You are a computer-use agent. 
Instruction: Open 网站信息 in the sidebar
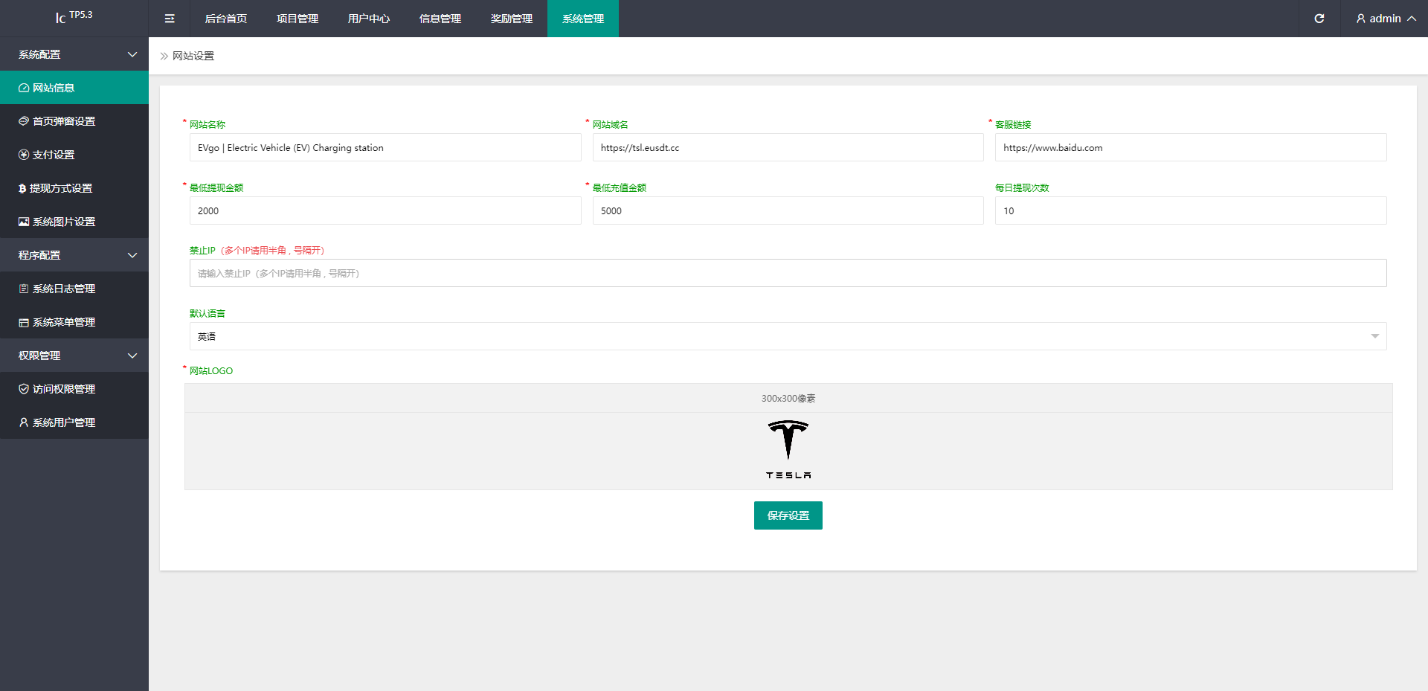[x=74, y=88]
